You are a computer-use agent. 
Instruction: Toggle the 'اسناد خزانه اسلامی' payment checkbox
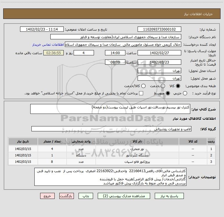pyautogui.click(x=141, y=93)
